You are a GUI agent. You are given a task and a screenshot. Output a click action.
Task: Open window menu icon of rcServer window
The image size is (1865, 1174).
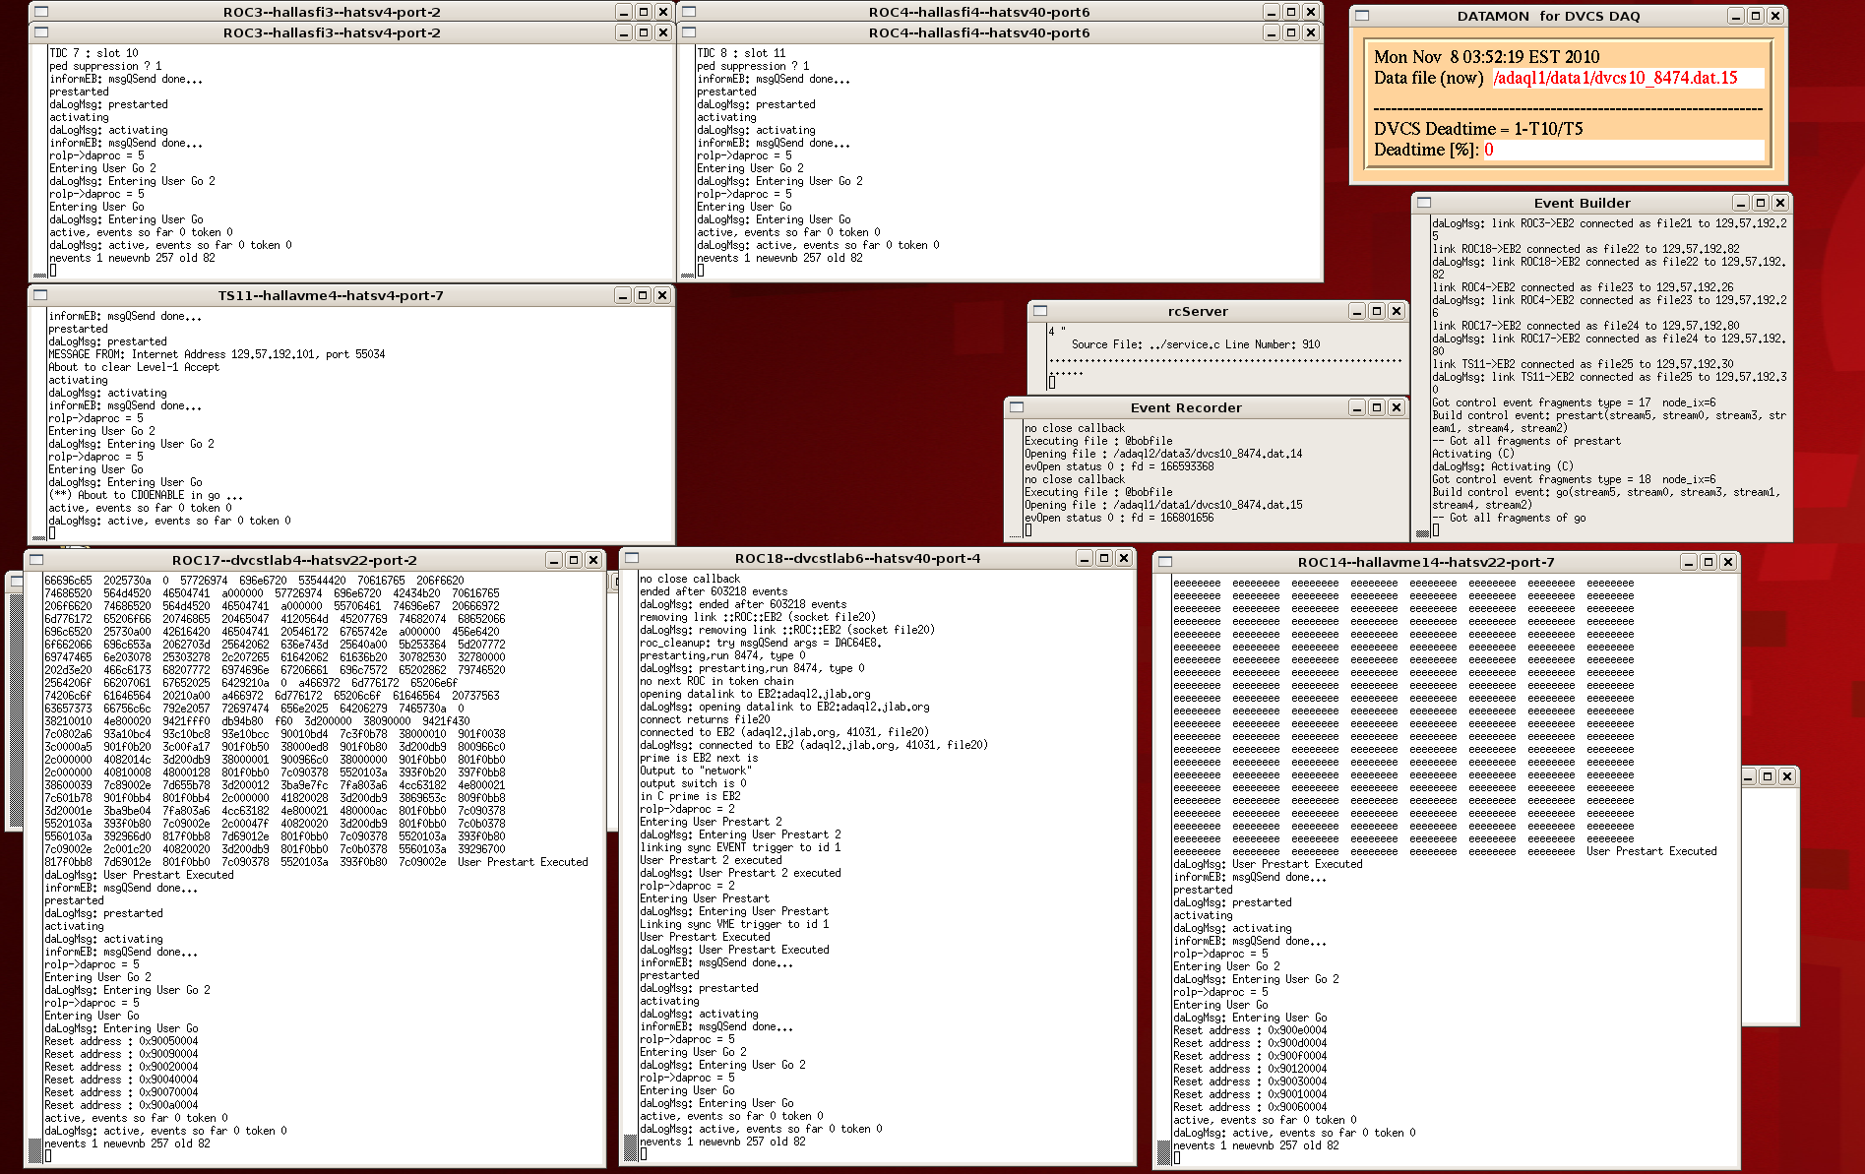[x=1040, y=311]
